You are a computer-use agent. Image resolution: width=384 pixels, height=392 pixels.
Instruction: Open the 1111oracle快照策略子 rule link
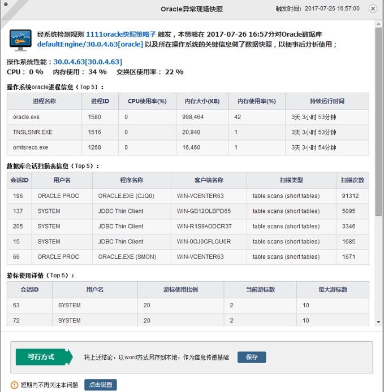pos(121,34)
